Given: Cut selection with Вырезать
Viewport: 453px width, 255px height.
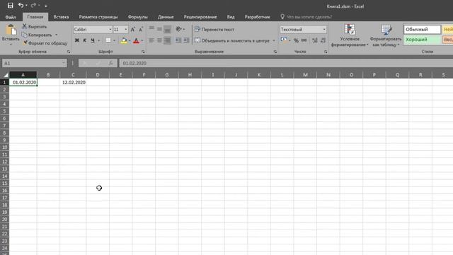Looking at the screenshot, I should click(35, 27).
